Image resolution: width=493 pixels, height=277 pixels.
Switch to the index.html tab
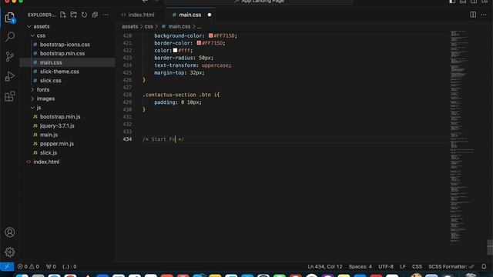pos(141,15)
